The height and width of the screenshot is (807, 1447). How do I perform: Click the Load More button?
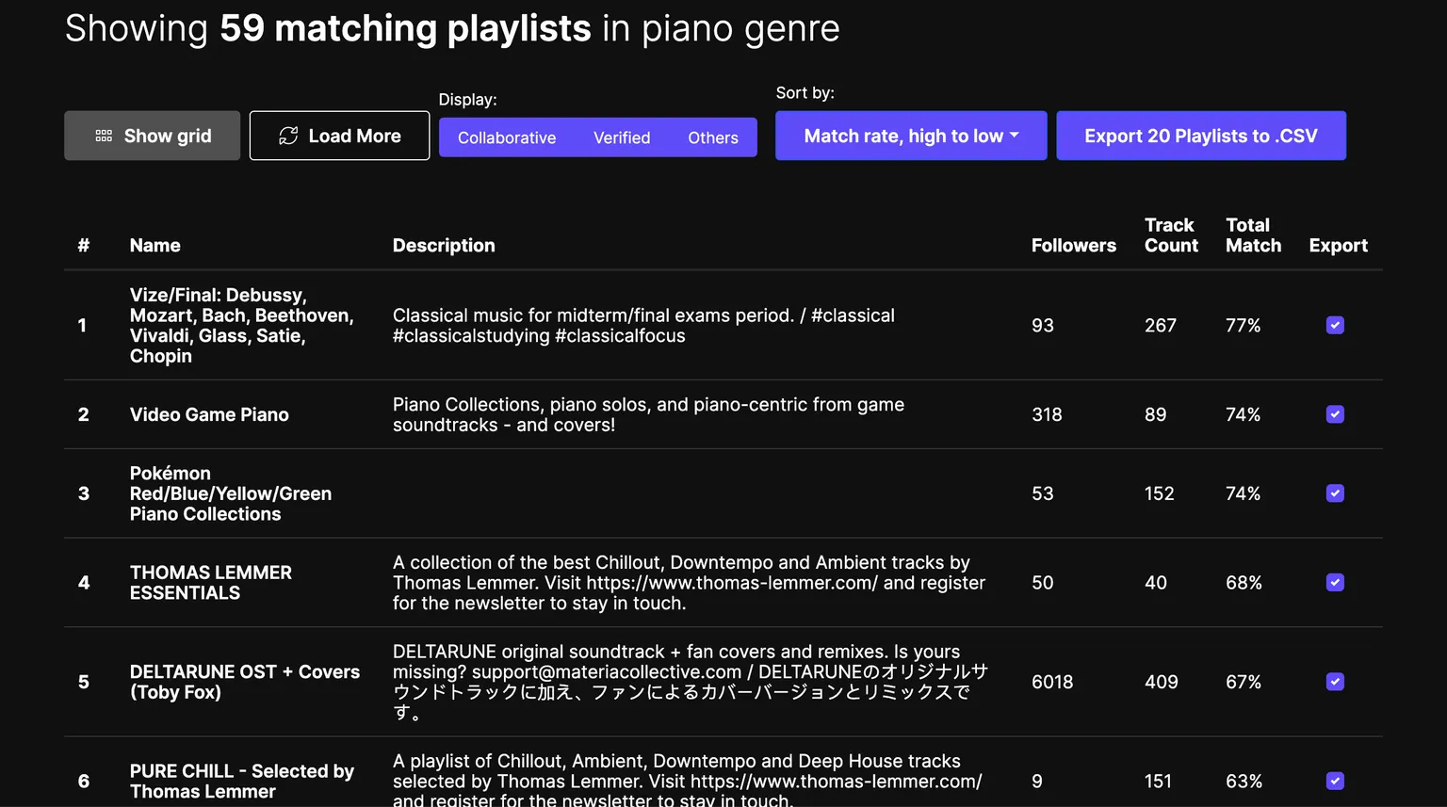point(339,136)
